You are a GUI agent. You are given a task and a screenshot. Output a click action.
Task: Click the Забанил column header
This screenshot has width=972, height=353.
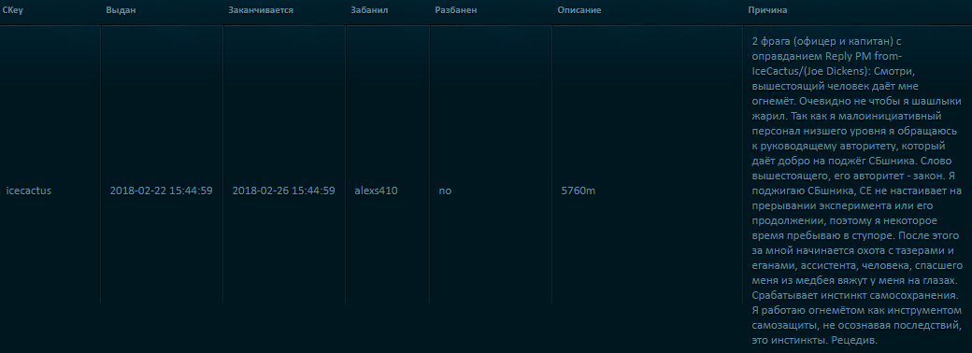pos(369,10)
